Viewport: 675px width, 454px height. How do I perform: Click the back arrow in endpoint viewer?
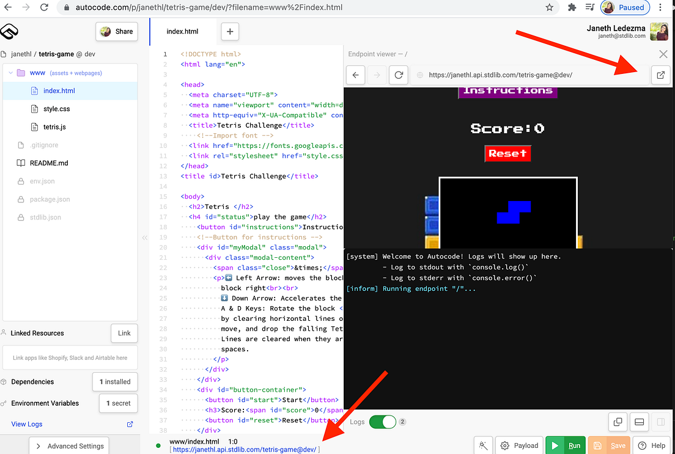[x=355, y=75]
